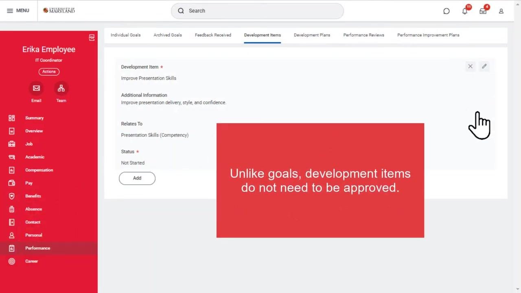Click the Contact sidebar icon
Image resolution: width=521 pixels, height=293 pixels.
click(12, 222)
